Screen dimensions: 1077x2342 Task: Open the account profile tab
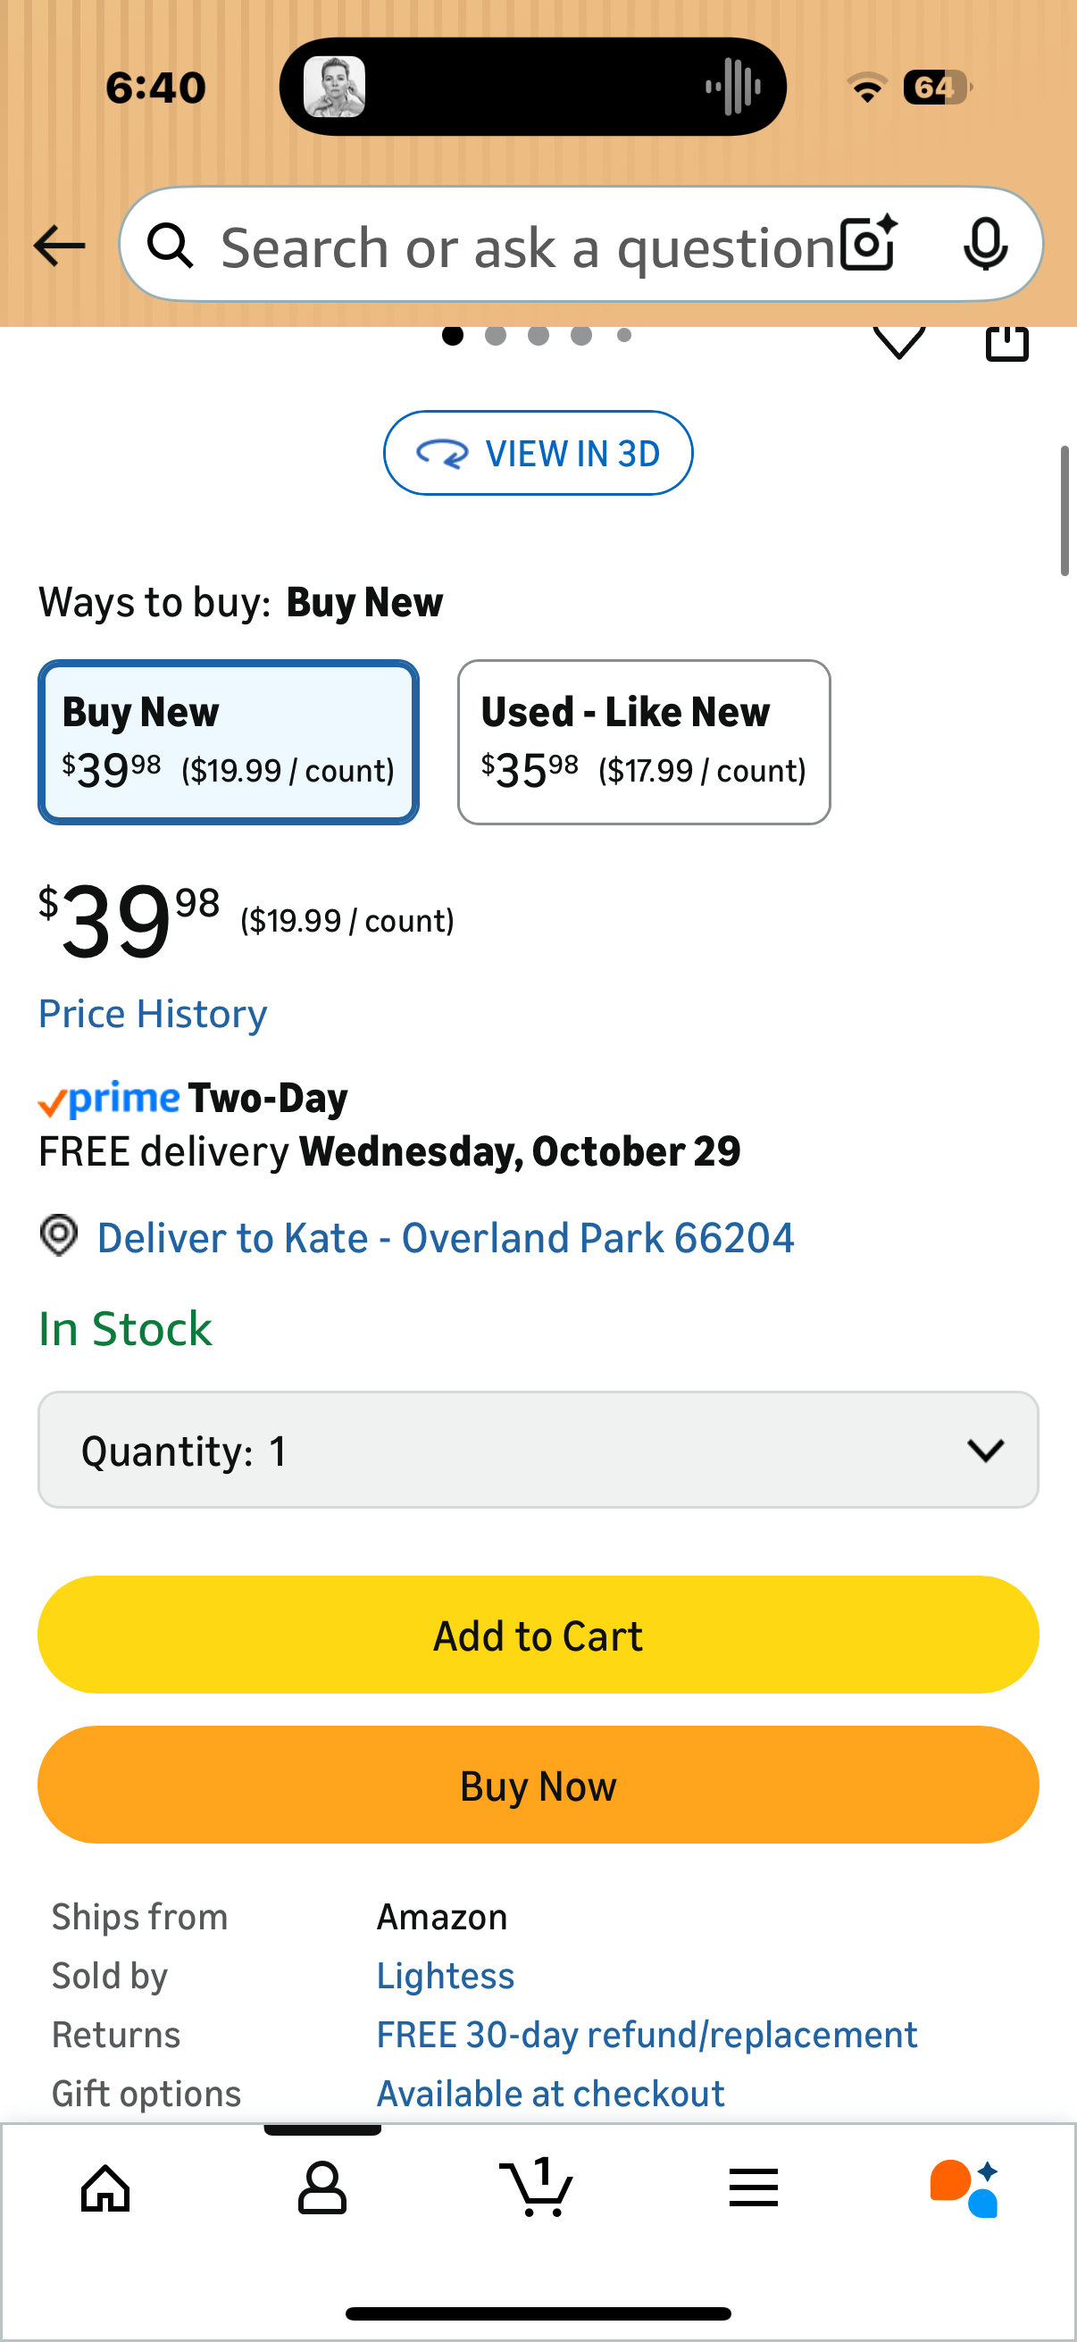click(x=321, y=2187)
